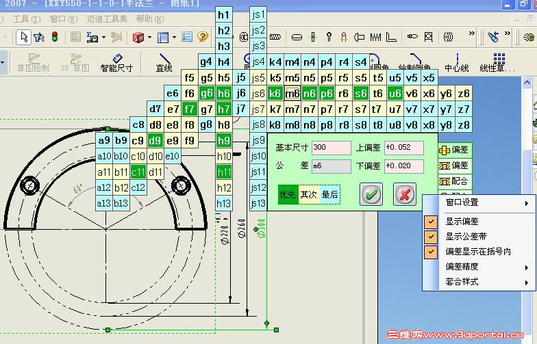This screenshot has height=344, width=537.
Task: Select the green 优先 priority filter
Action: point(288,194)
